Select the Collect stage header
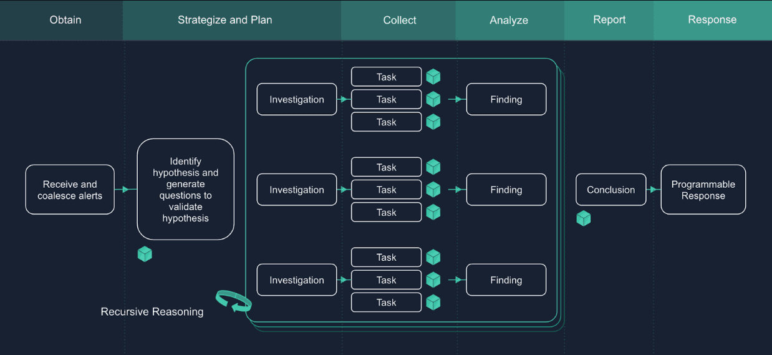772x355 pixels. click(398, 20)
